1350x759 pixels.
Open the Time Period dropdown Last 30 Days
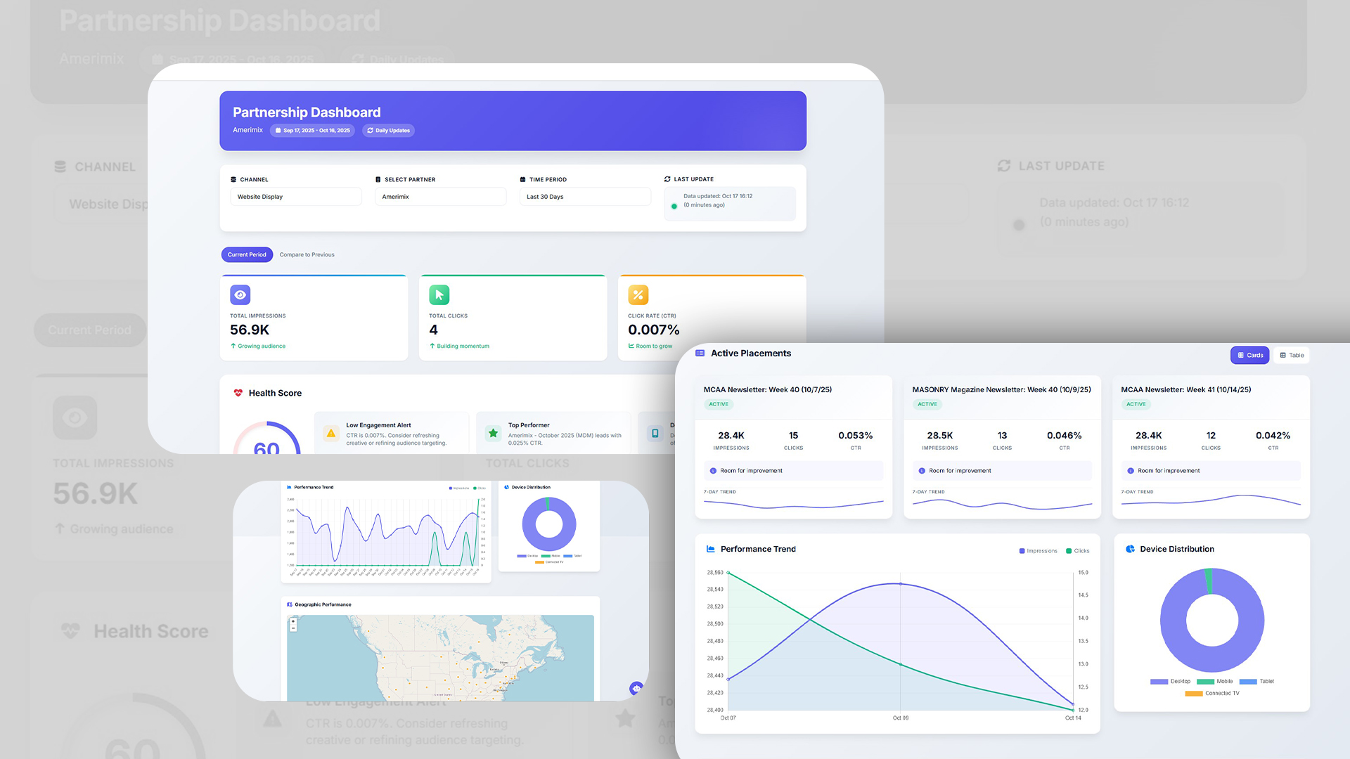pos(585,197)
